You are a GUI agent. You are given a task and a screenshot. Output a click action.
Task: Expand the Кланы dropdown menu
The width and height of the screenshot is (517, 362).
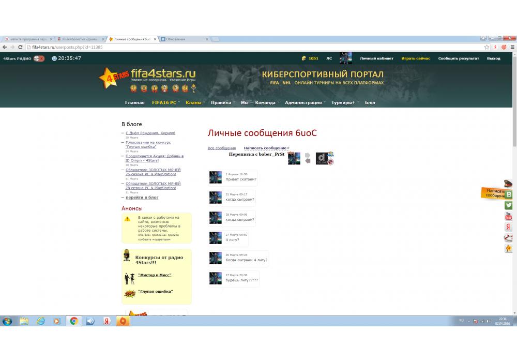194,102
